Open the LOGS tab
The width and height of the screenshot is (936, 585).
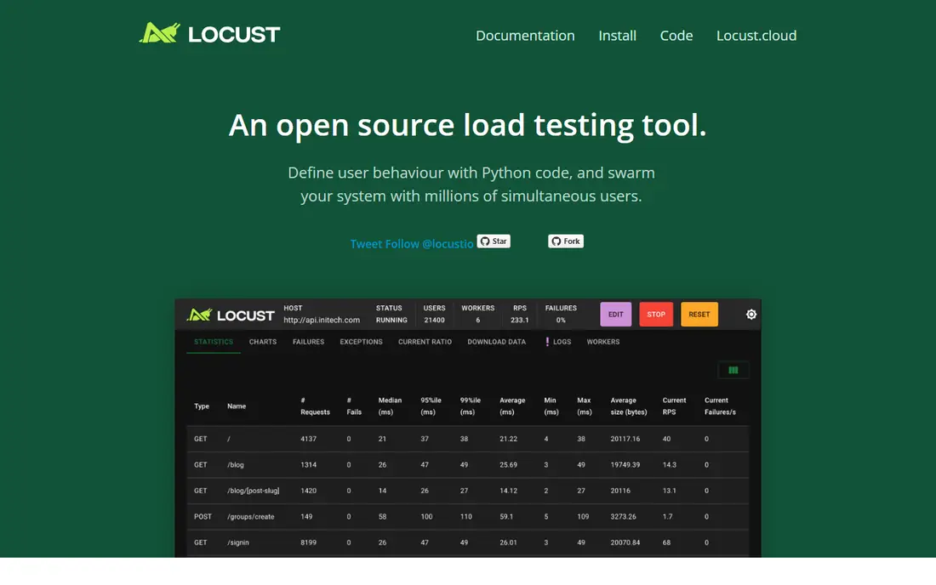pyautogui.click(x=559, y=343)
